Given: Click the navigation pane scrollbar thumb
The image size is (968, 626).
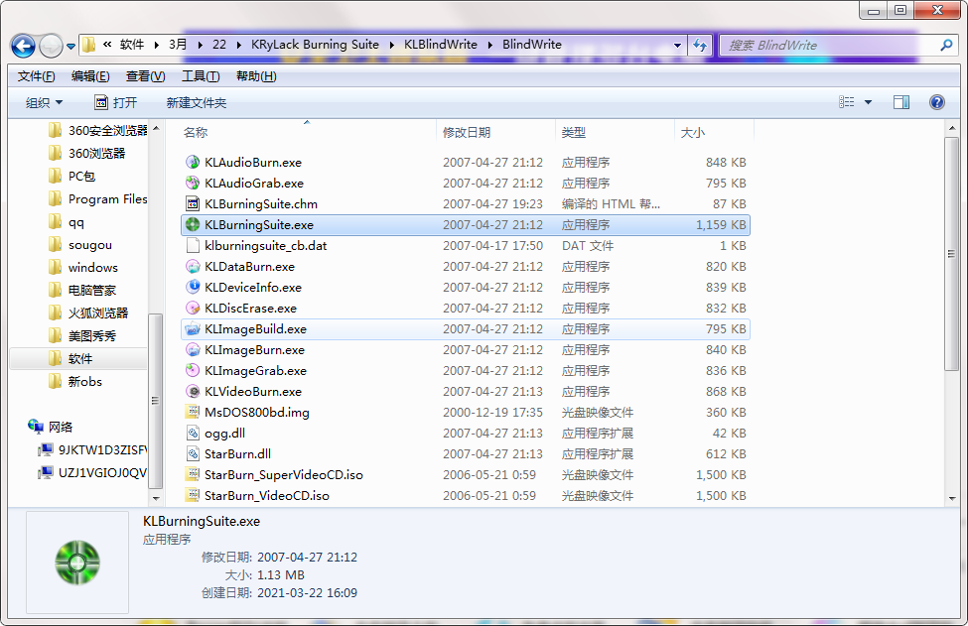Looking at the screenshot, I should pos(156,401).
